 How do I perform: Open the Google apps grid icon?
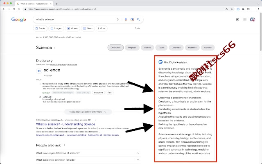point(245,20)
